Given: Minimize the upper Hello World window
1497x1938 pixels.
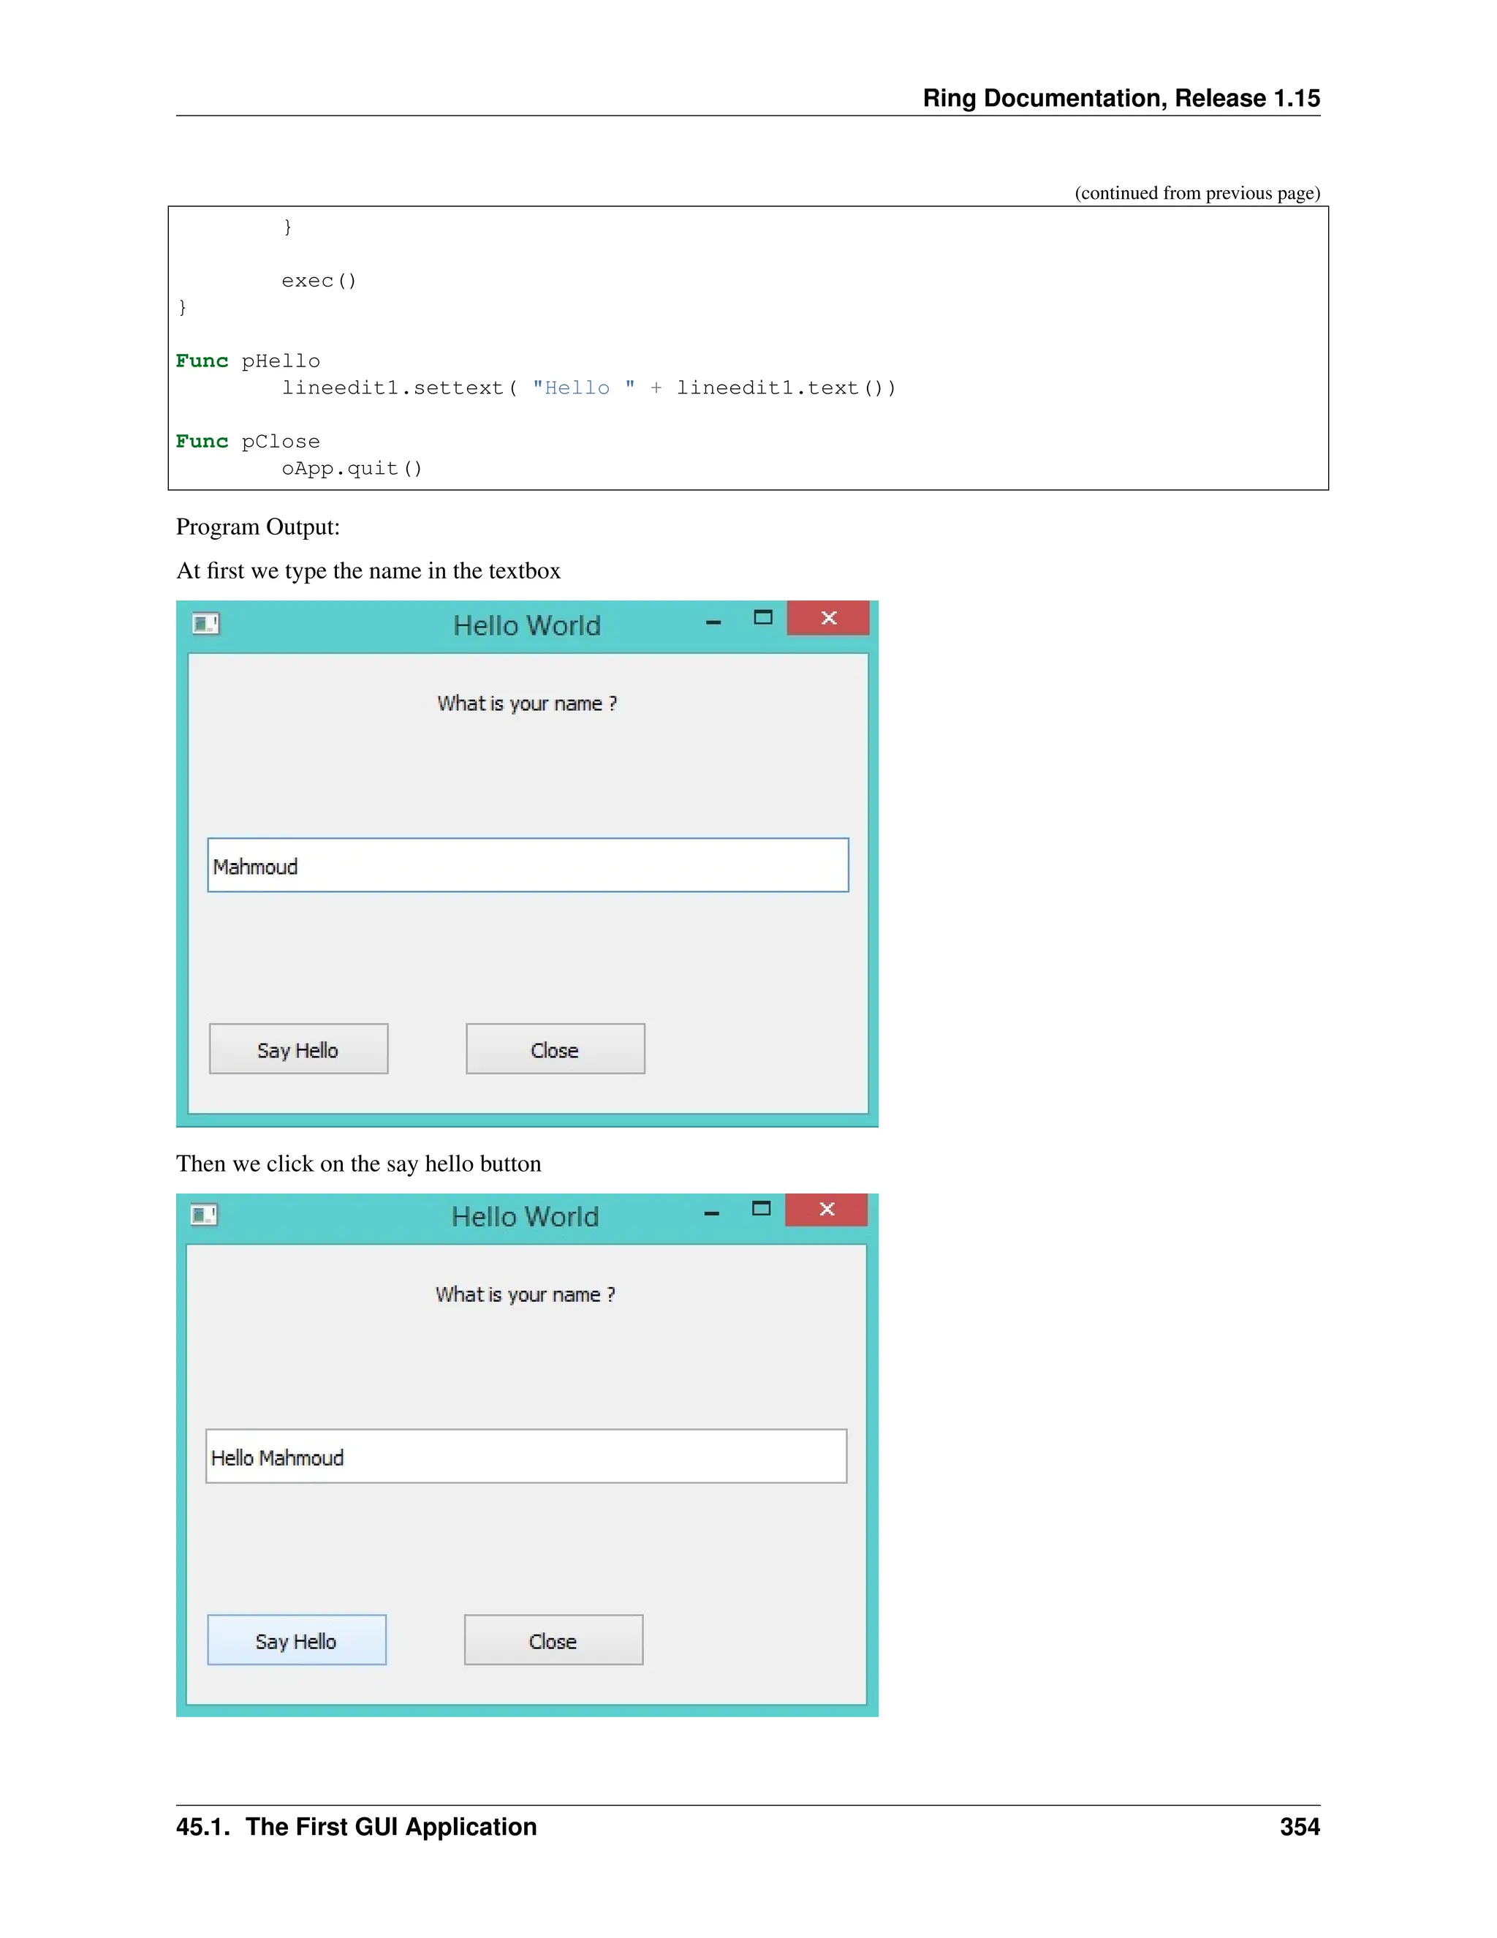Looking at the screenshot, I should coord(713,622).
